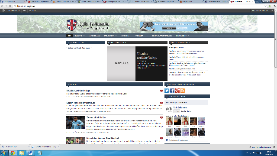Open the admin bar comments bubble icon

(24, 10)
